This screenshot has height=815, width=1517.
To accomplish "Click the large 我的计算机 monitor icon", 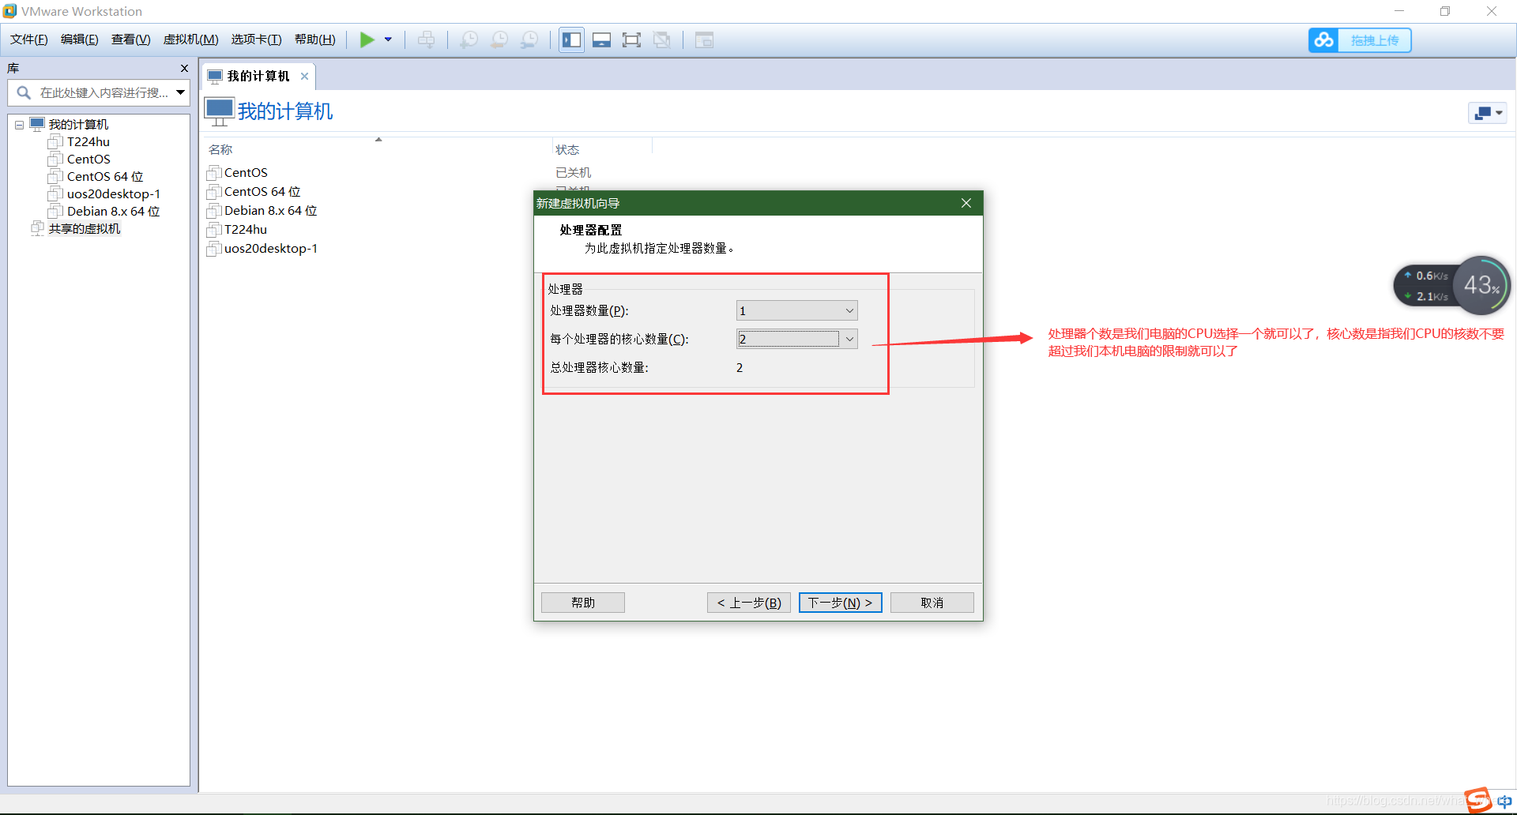I will point(219,111).
